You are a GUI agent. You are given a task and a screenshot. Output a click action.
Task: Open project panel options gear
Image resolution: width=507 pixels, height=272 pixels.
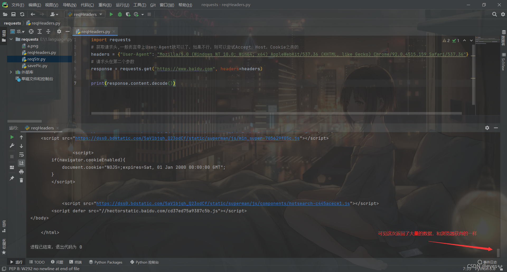[x=59, y=31]
